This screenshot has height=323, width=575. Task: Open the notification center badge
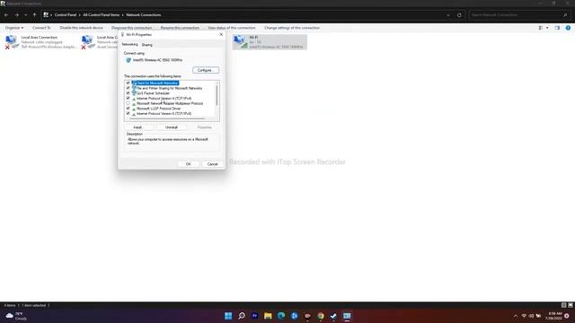(567, 316)
